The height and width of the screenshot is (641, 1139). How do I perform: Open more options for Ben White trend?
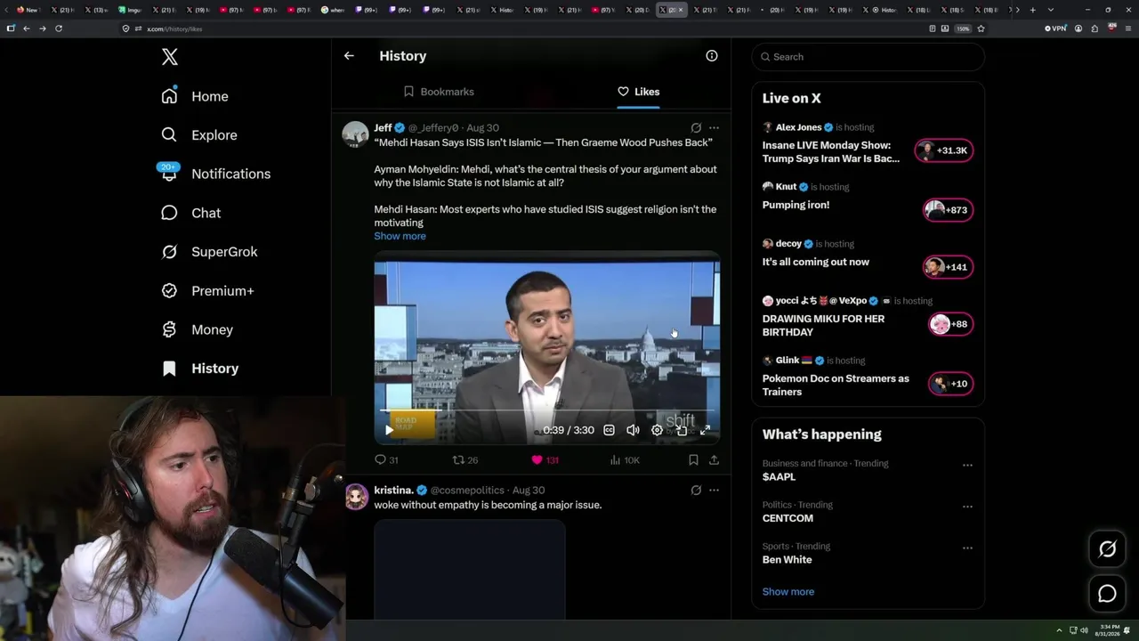click(x=967, y=548)
